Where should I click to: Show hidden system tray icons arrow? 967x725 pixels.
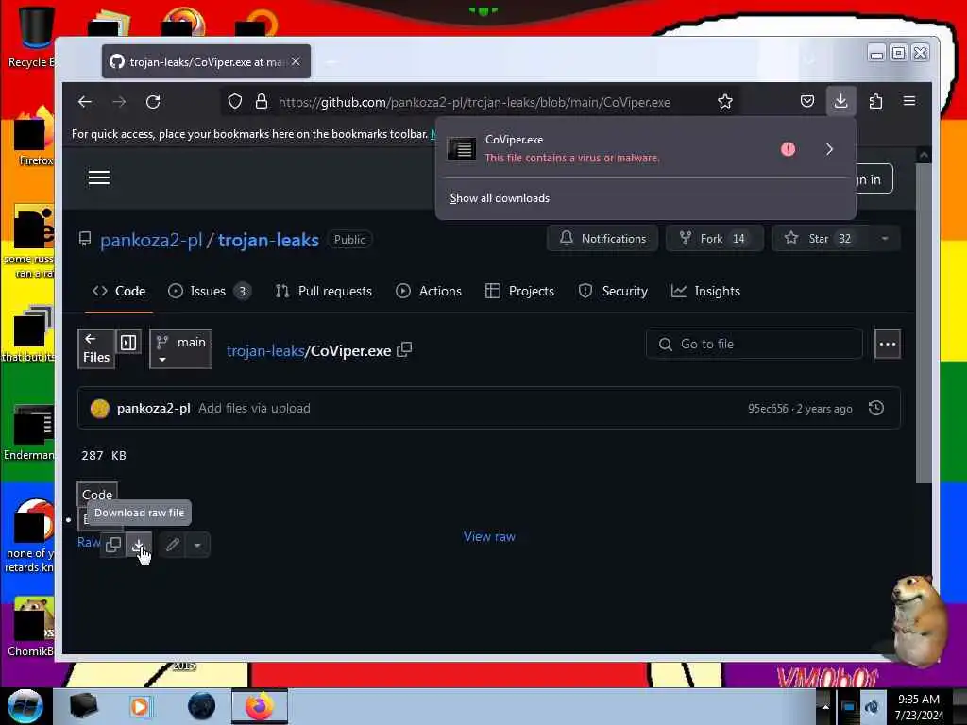(x=825, y=706)
